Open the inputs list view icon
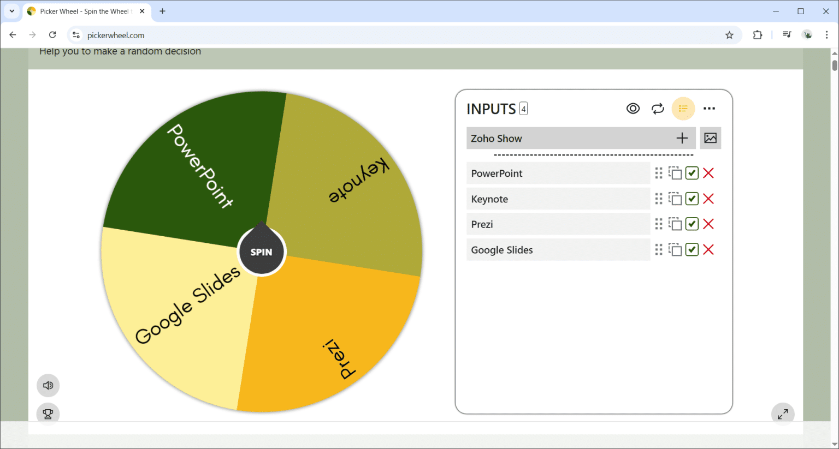The width and height of the screenshot is (839, 449). (x=683, y=108)
